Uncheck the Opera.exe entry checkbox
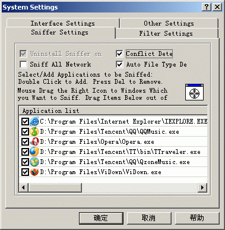This screenshot has height=230, width=225. click(25, 141)
